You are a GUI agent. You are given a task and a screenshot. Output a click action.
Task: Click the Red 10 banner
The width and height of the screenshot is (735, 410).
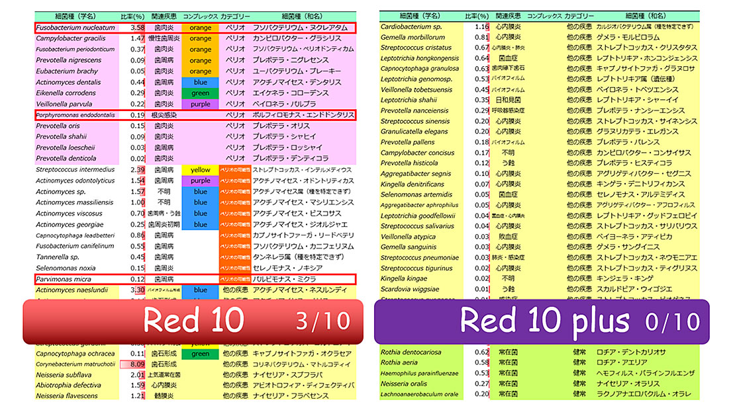(193, 321)
